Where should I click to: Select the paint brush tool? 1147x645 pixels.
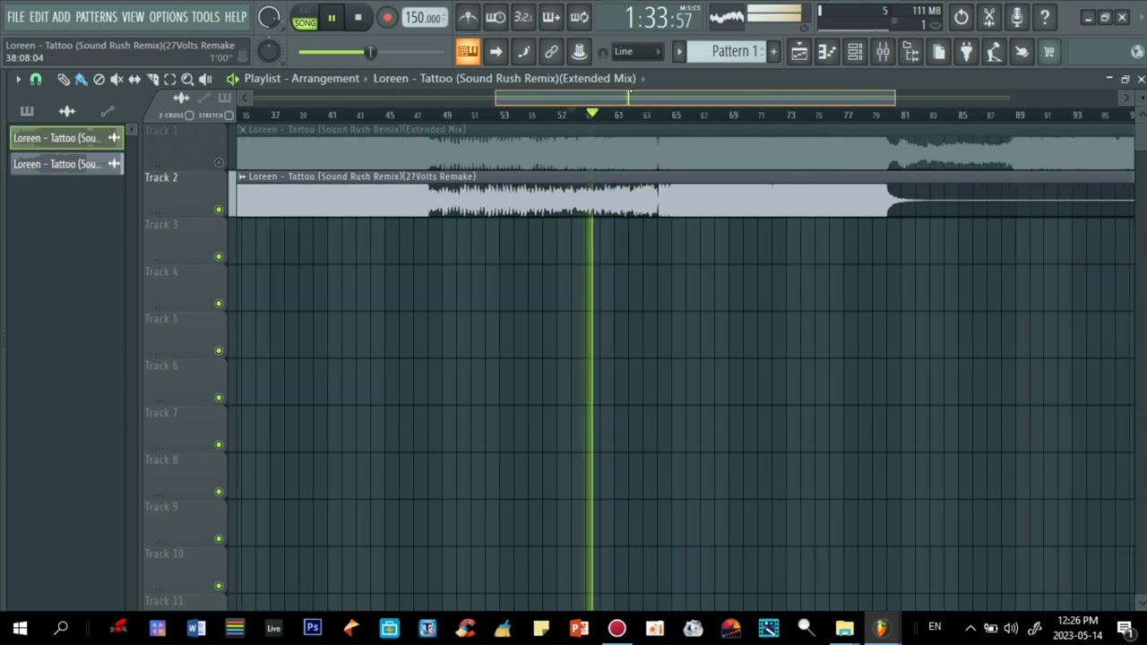tap(81, 80)
